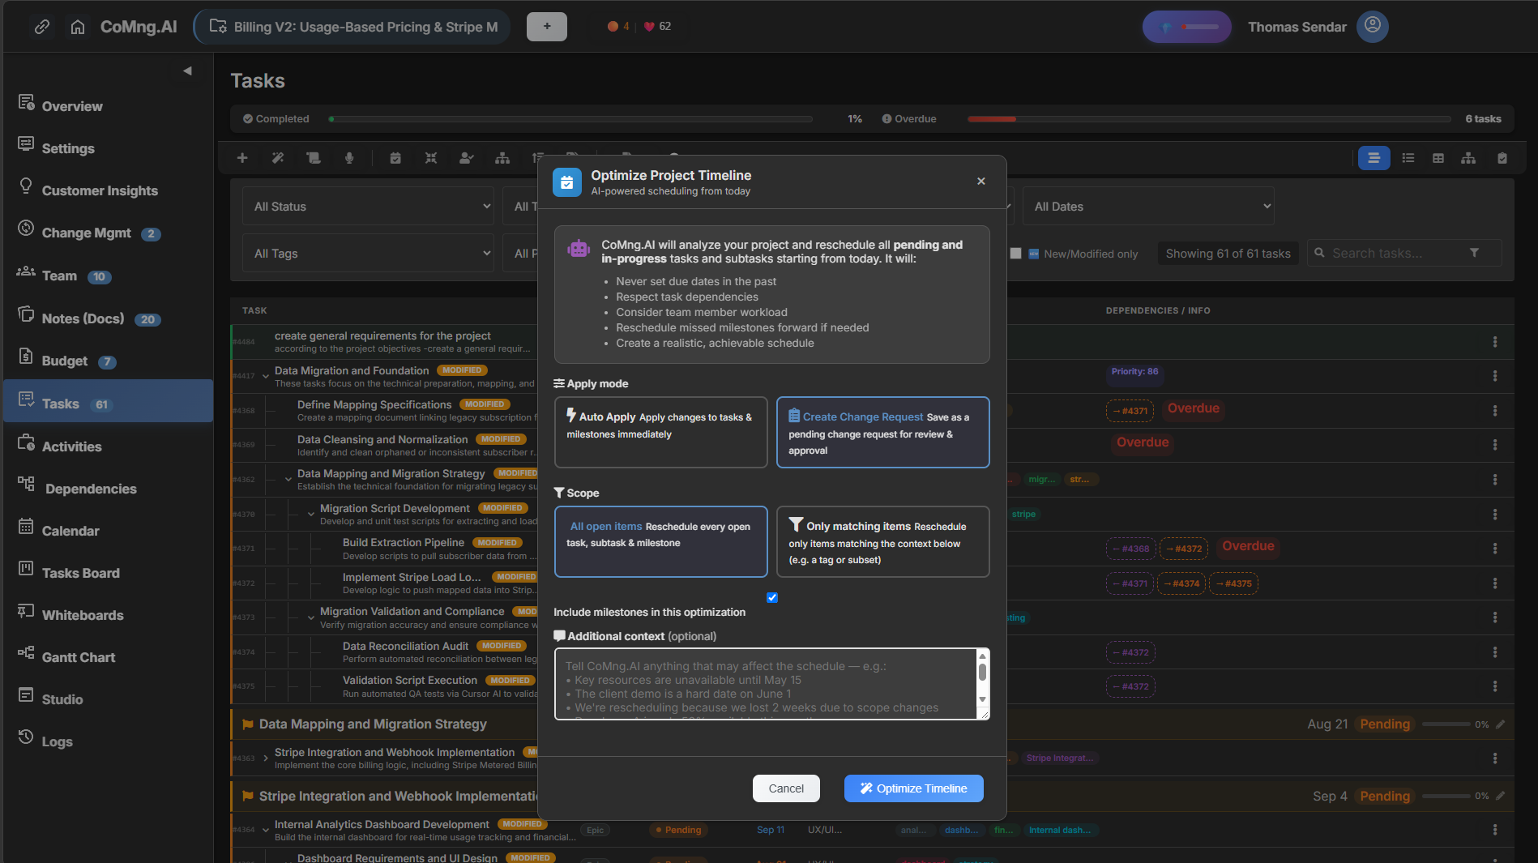The image size is (1538, 863).
Task: Open the user profile avatar icon
Action: [x=1373, y=26]
